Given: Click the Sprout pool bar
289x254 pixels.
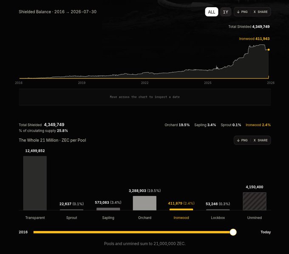Looking at the screenshot, I should [71, 210].
